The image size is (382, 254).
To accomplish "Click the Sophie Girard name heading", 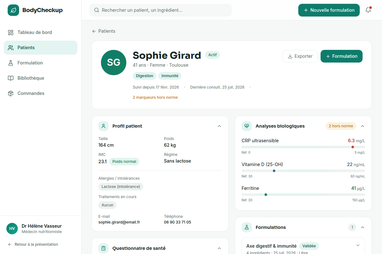I will coord(167,55).
